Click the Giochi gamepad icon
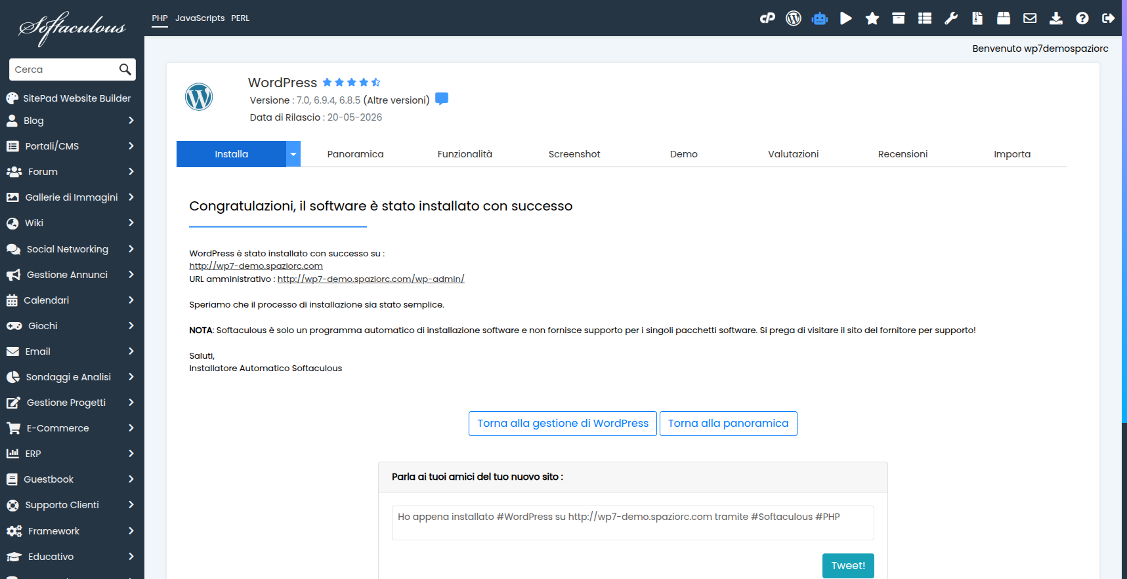The image size is (1127, 579). coord(14,326)
